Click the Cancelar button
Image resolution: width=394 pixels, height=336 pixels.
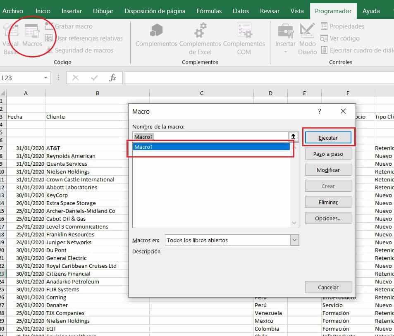pyautogui.click(x=328, y=287)
